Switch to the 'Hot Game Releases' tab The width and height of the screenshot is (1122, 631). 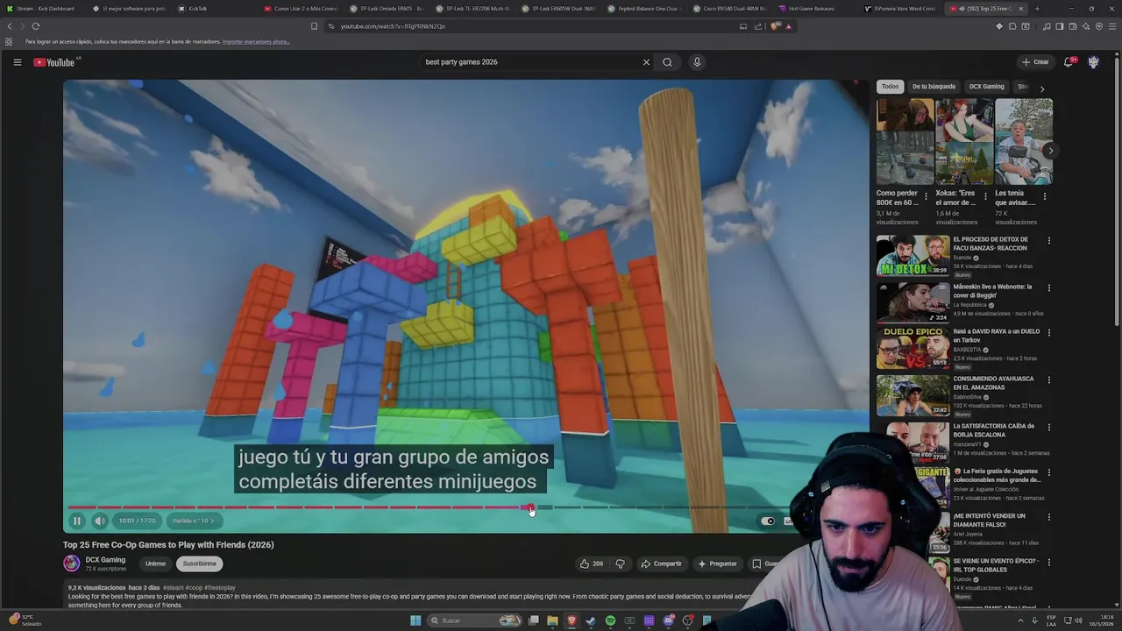click(810, 9)
